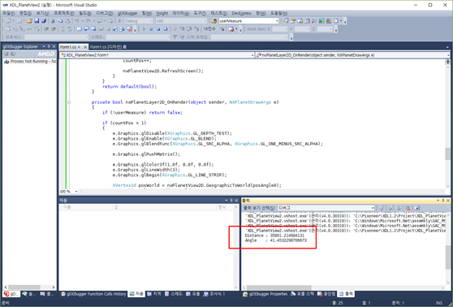Click the Stop Debugging square icon

point(158,29)
